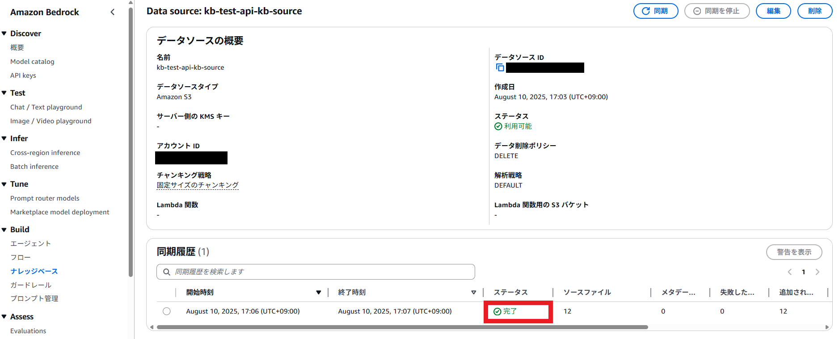
Task: Open Prompt router models
Action: (x=45, y=198)
